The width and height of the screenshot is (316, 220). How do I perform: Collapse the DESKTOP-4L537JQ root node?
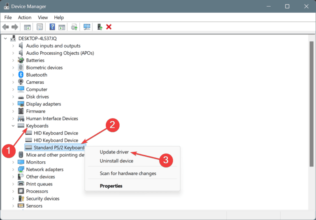5,39
